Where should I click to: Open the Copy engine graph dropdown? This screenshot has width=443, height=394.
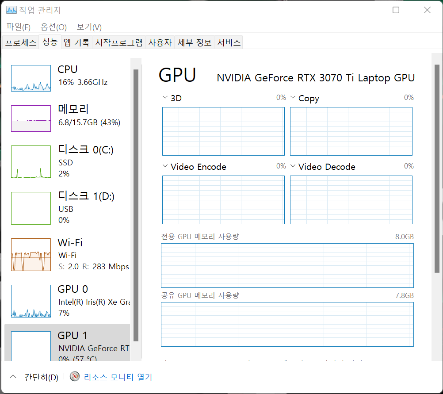[293, 98]
